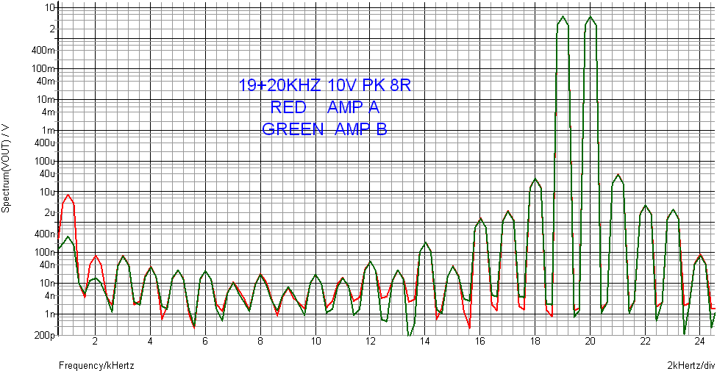717x371 pixels.
Task: Click the y-axis label '40m'
Action: pos(46,81)
